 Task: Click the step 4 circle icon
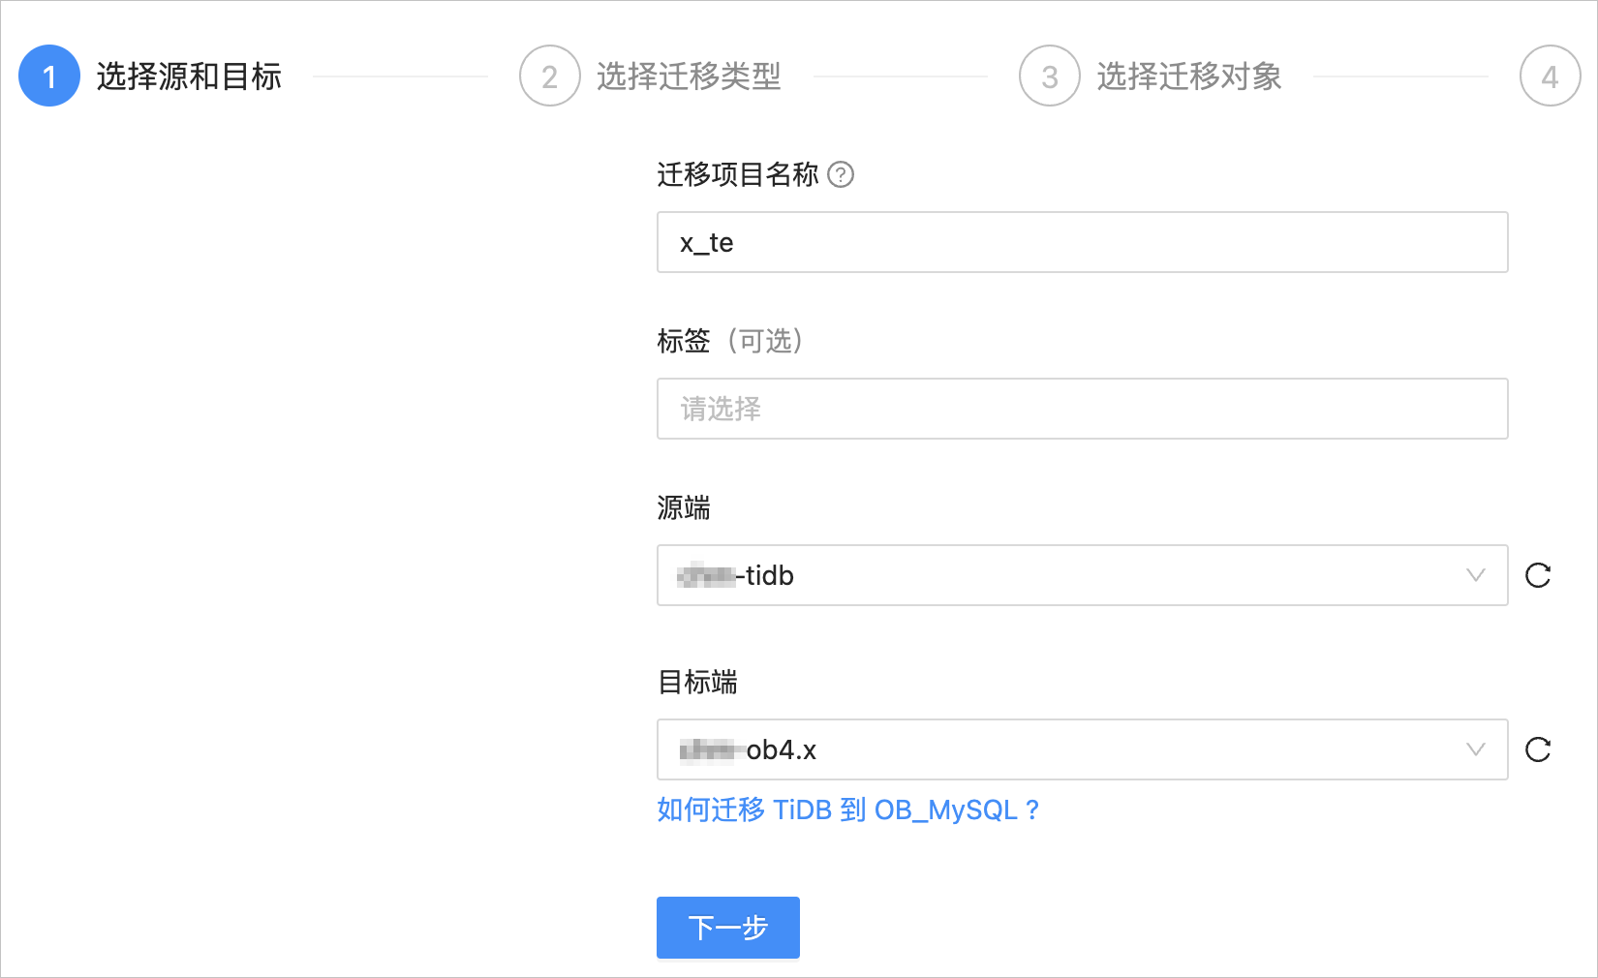pyautogui.click(x=1551, y=76)
